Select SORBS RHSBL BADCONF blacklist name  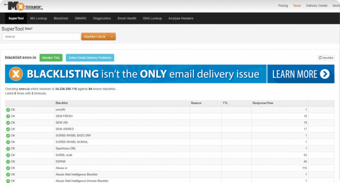click(x=73, y=135)
